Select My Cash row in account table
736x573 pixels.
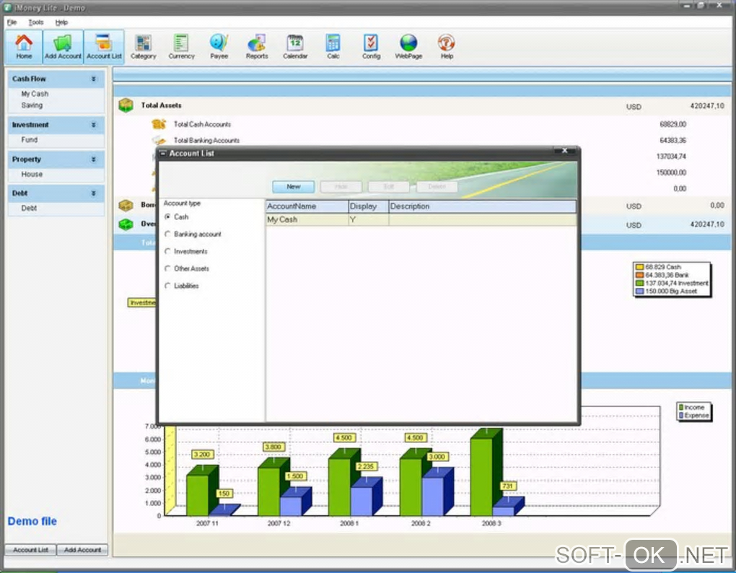[421, 219]
